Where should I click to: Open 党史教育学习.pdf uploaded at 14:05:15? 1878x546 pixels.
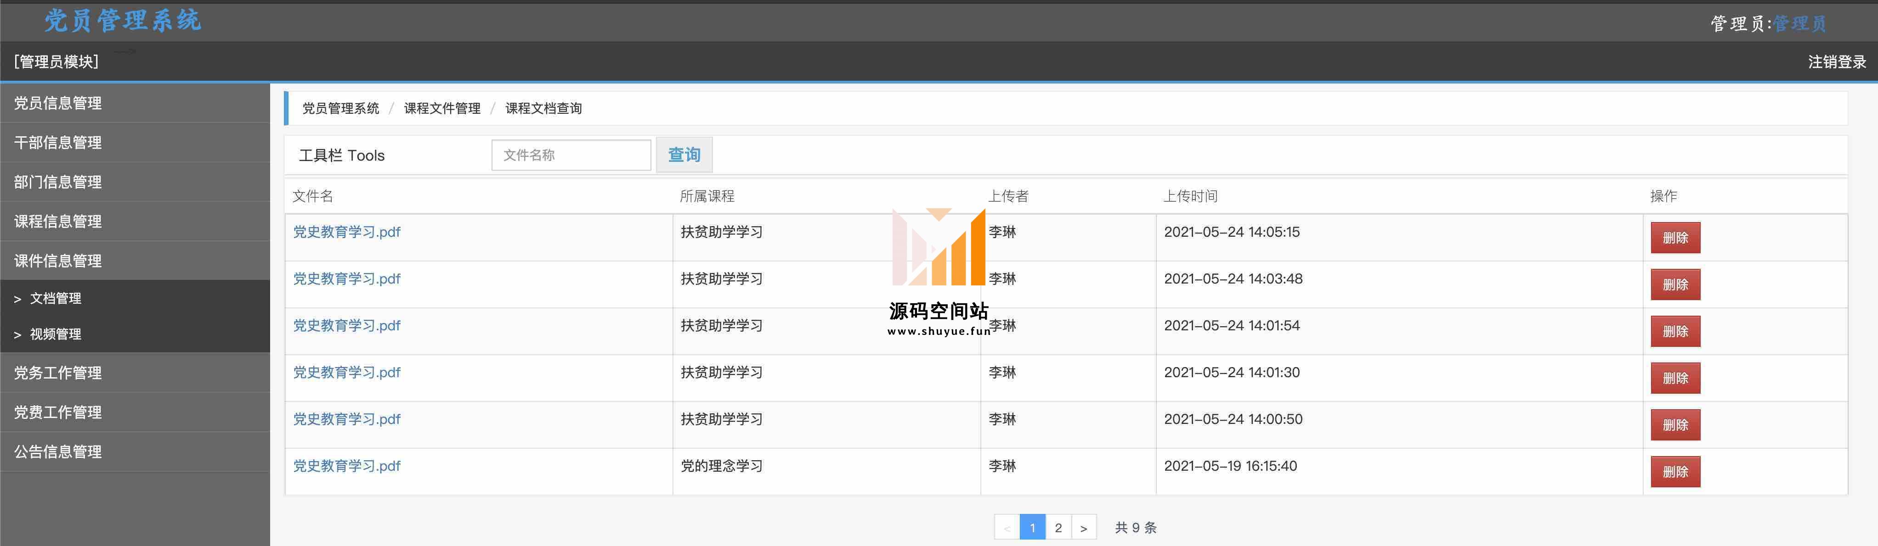tap(346, 232)
